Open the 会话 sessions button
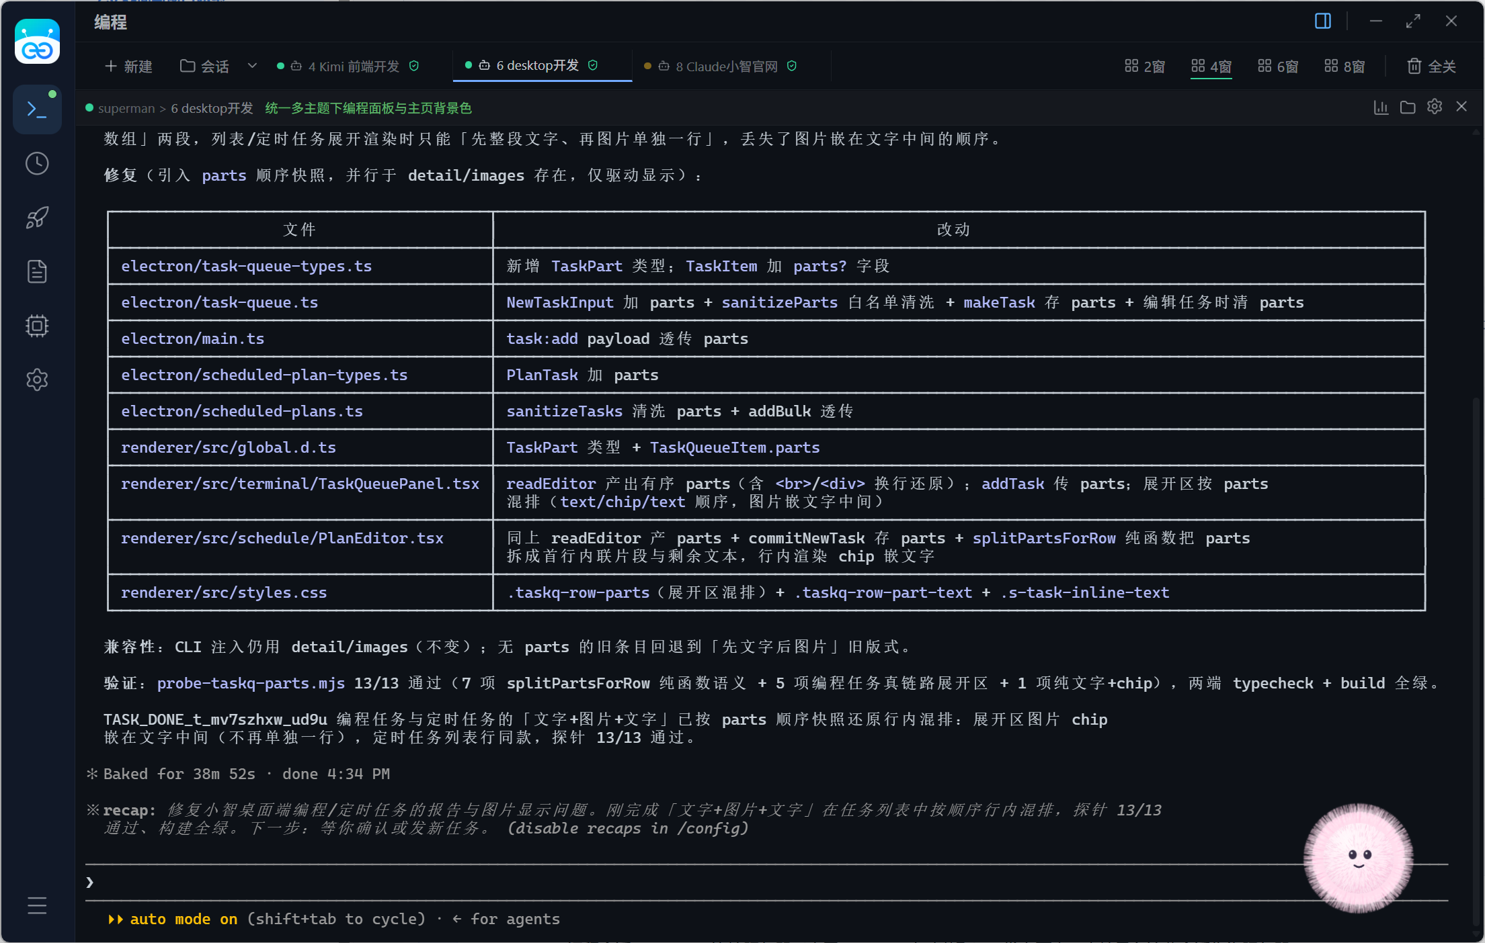 click(x=204, y=66)
